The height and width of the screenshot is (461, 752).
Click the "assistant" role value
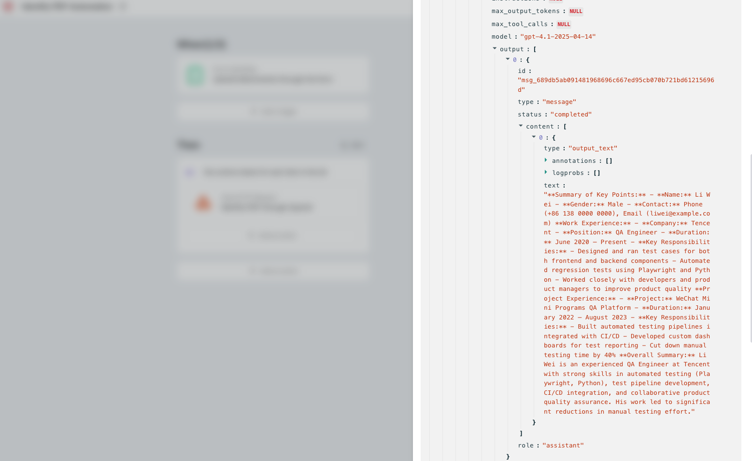coord(563,446)
